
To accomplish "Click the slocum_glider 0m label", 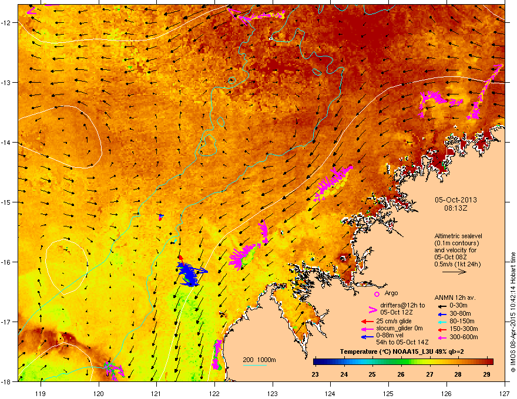I will click(x=399, y=329).
